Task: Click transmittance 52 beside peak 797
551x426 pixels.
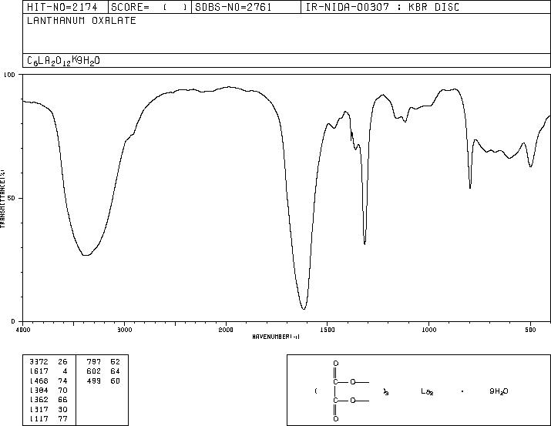Action: click(116, 362)
